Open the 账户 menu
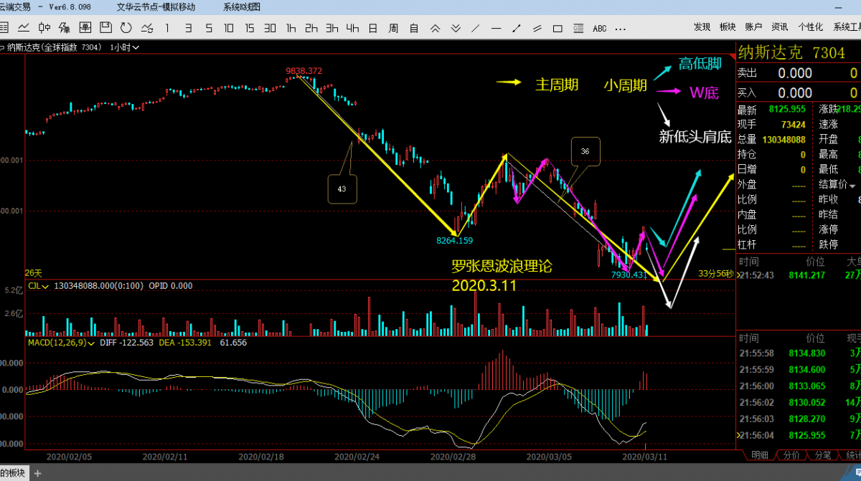This screenshot has height=481, width=861. (x=753, y=27)
